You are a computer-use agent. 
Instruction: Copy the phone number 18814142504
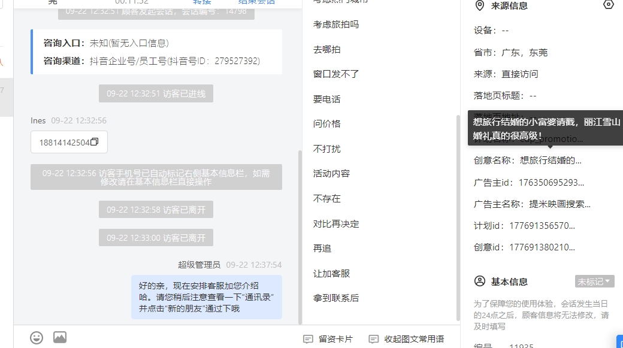click(94, 142)
